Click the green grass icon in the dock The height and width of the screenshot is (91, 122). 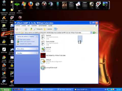[17, 4]
